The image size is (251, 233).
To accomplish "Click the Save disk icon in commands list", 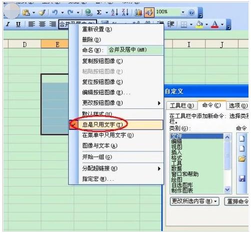I will (x=242, y=179).
